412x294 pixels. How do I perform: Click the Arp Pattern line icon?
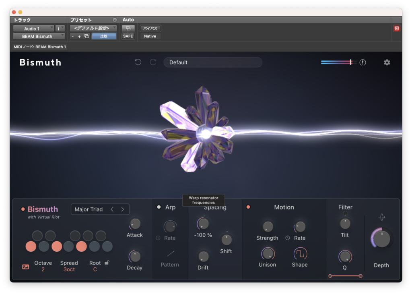tap(171, 253)
